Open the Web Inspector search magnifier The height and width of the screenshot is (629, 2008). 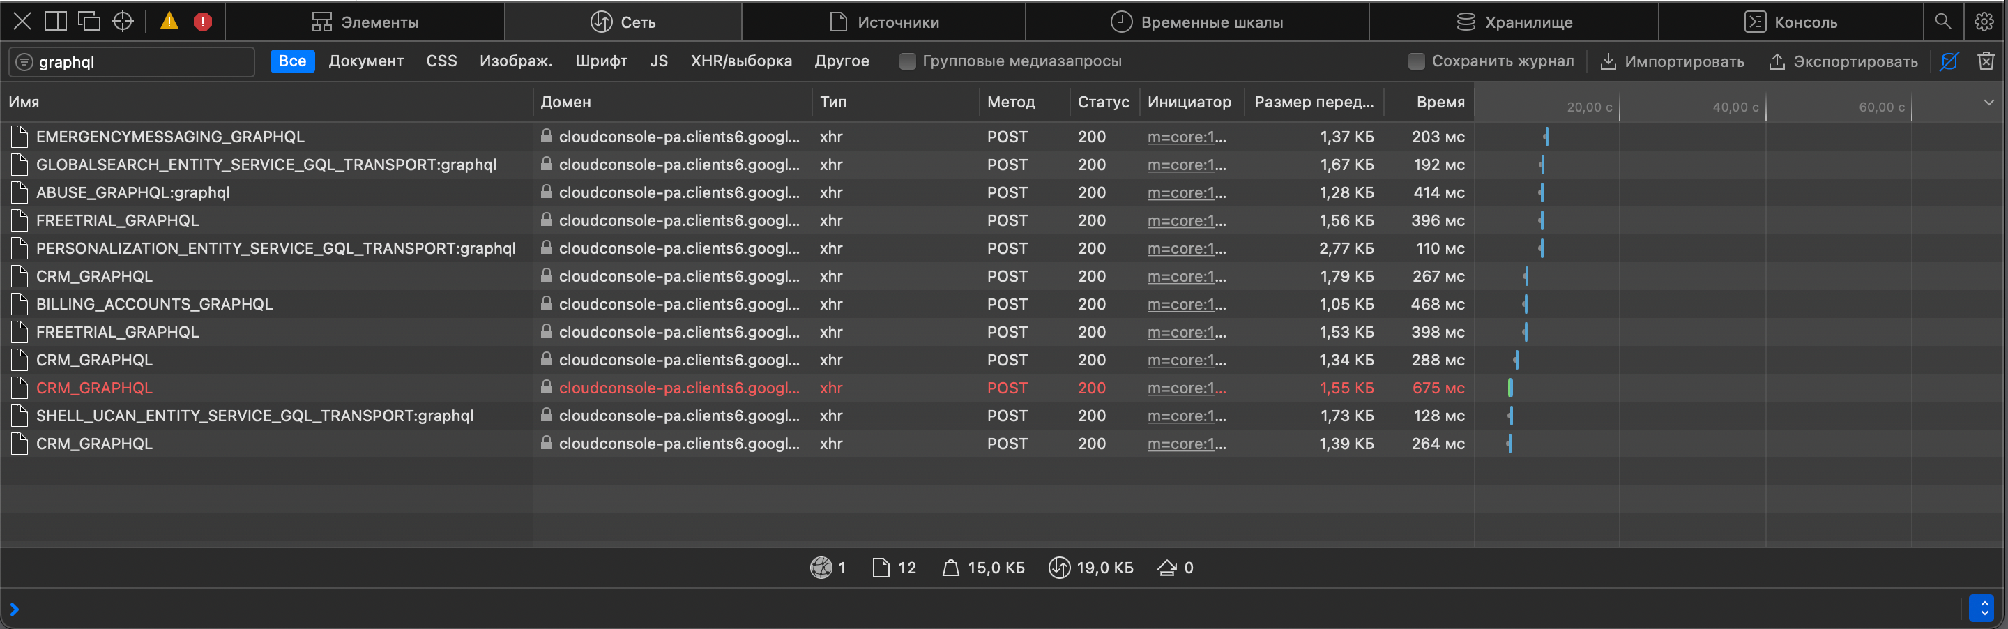tap(1942, 21)
